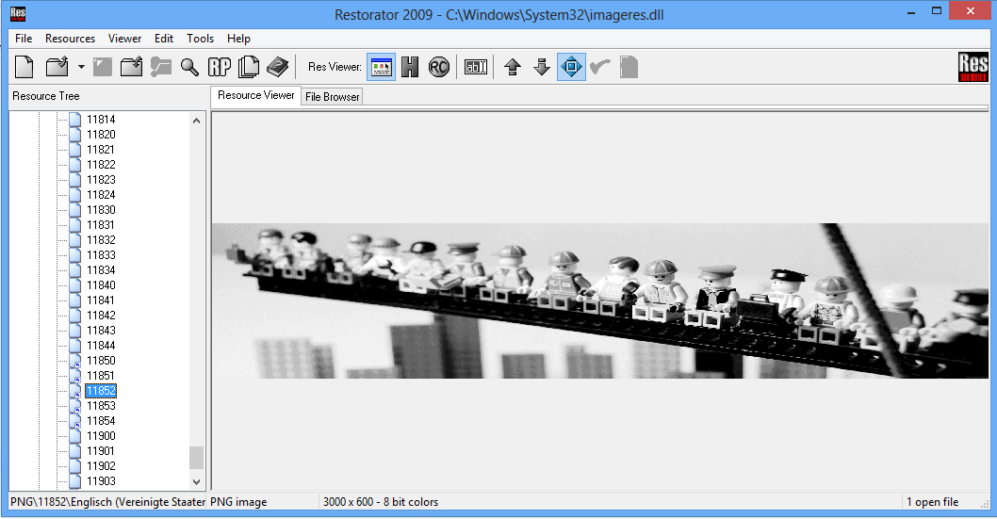Click the '1 open file' status bar text
This screenshot has height=519, width=997.
pyautogui.click(x=932, y=502)
